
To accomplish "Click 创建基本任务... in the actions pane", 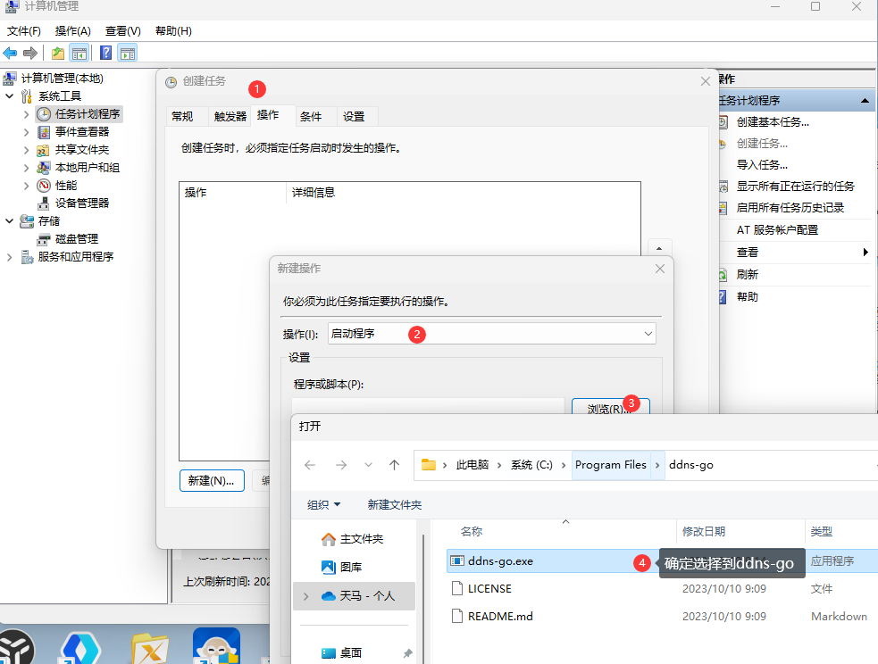I will pos(773,122).
